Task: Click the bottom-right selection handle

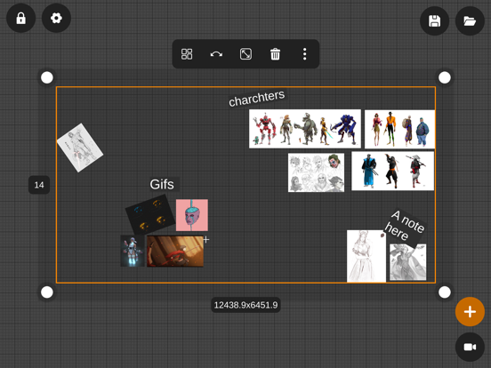Action: click(x=445, y=292)
